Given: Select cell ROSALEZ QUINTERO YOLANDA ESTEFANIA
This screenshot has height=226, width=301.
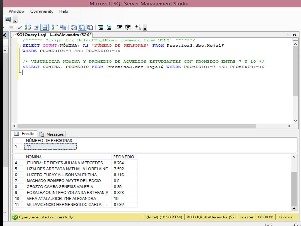Looking at the screenshot, I should point(68,192).
